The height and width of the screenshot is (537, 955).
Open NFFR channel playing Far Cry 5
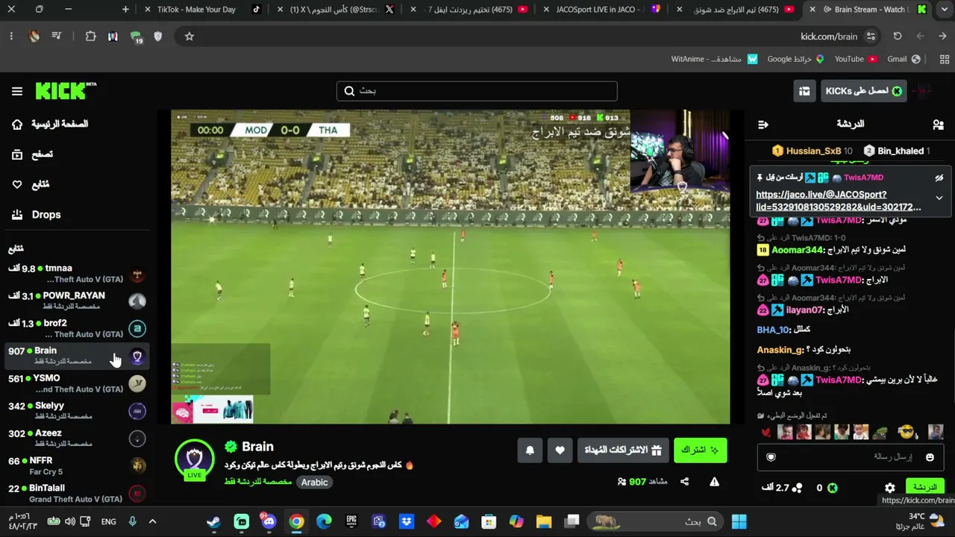76,466
